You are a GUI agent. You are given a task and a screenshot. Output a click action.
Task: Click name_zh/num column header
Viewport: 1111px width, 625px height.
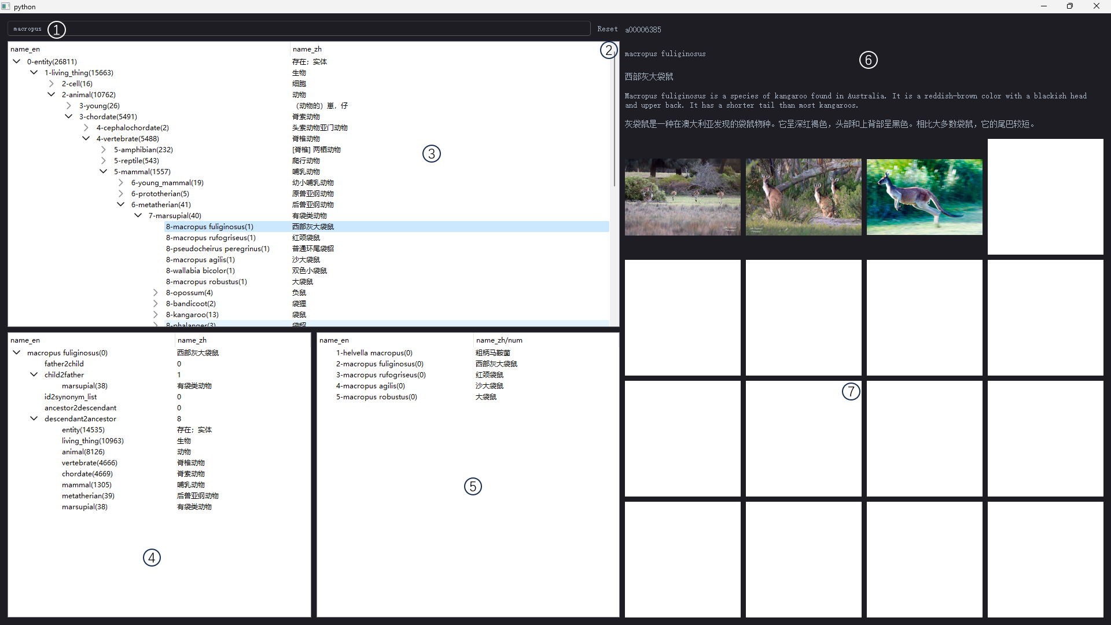499,340
